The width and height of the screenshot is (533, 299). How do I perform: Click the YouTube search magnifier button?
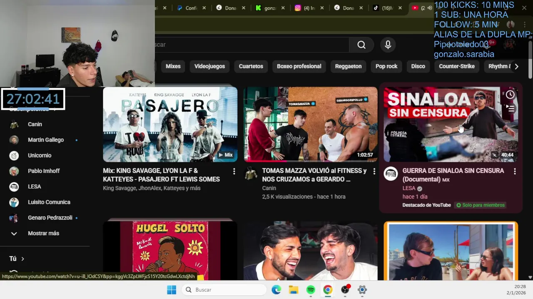[x=361, y=45]
